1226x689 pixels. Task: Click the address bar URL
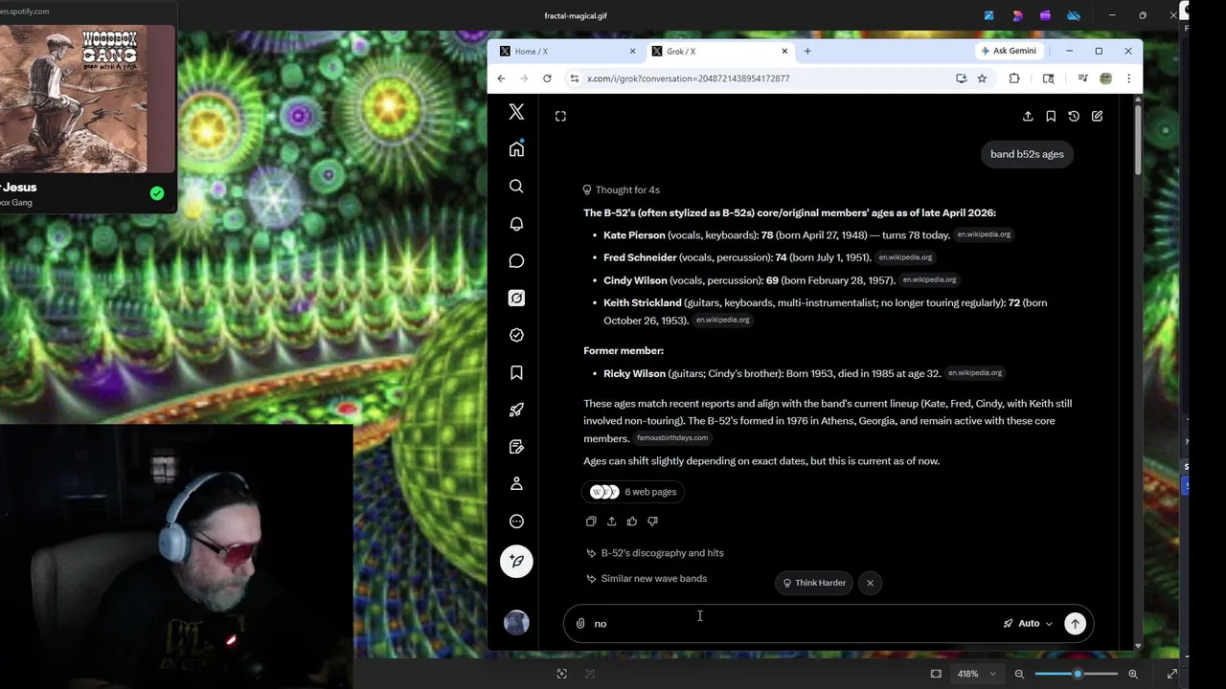[x=688, y=78]
